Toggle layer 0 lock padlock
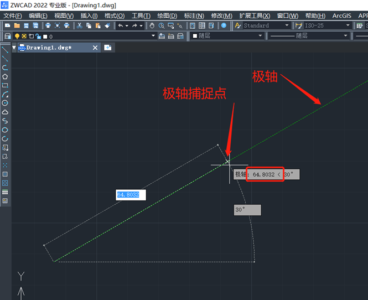 (x=38, y=36)
